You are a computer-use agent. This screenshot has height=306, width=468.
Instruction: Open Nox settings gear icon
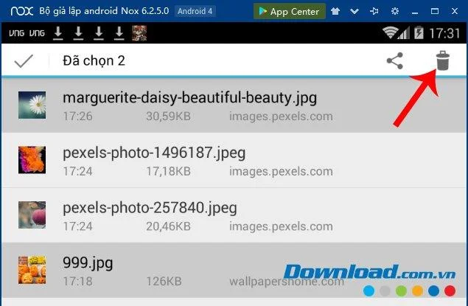pyautogui.click(x=395, y=11)
